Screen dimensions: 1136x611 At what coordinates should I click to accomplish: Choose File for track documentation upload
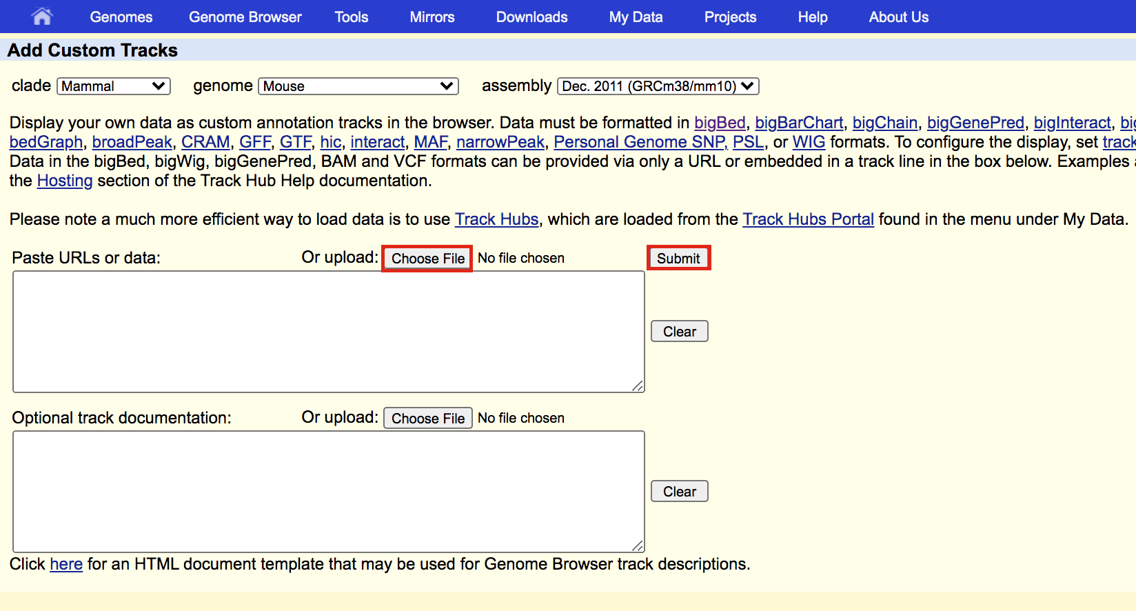pyautogui.click(x=427, y=419)
